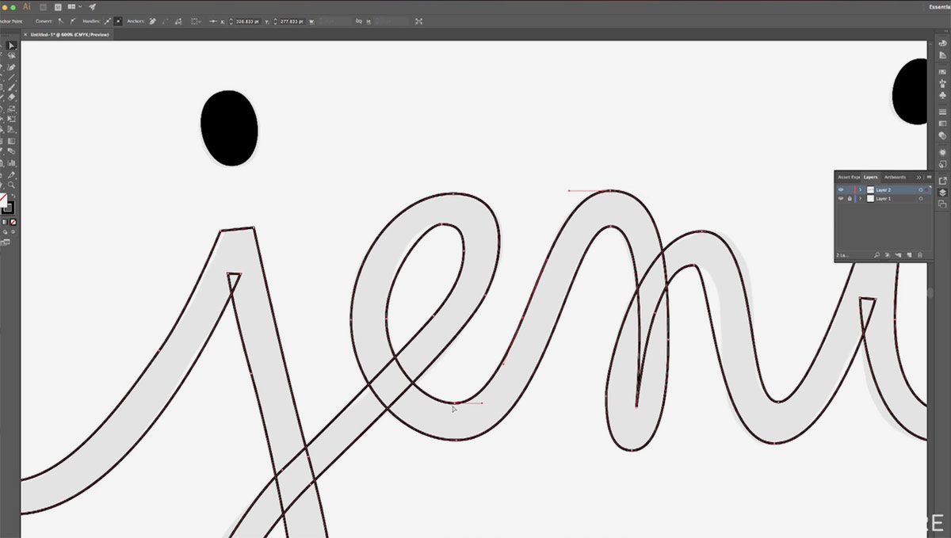Expand Layer 2 contents
Screen dimensions: 951x538
[861, 190]
